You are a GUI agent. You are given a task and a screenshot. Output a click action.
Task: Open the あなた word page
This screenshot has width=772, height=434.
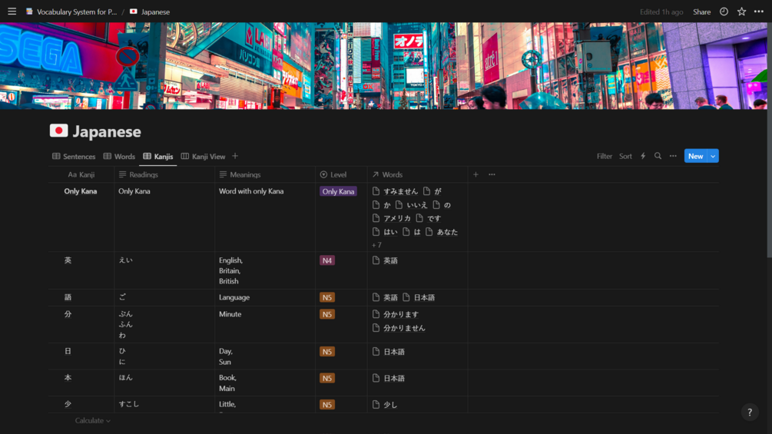(442, 232)
